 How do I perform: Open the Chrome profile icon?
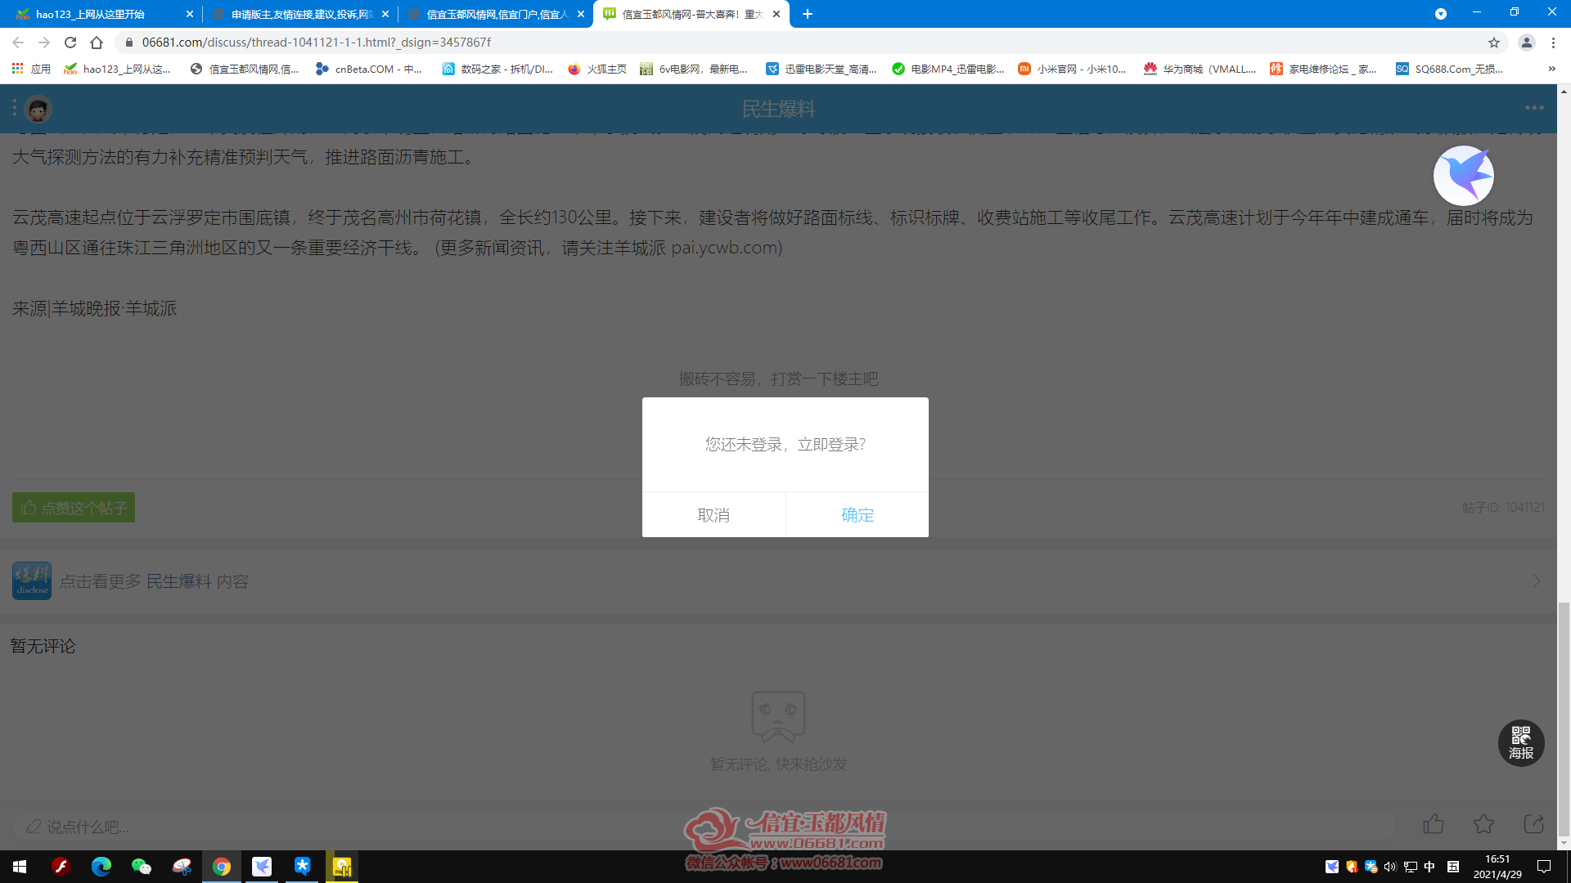(1526, 43)
